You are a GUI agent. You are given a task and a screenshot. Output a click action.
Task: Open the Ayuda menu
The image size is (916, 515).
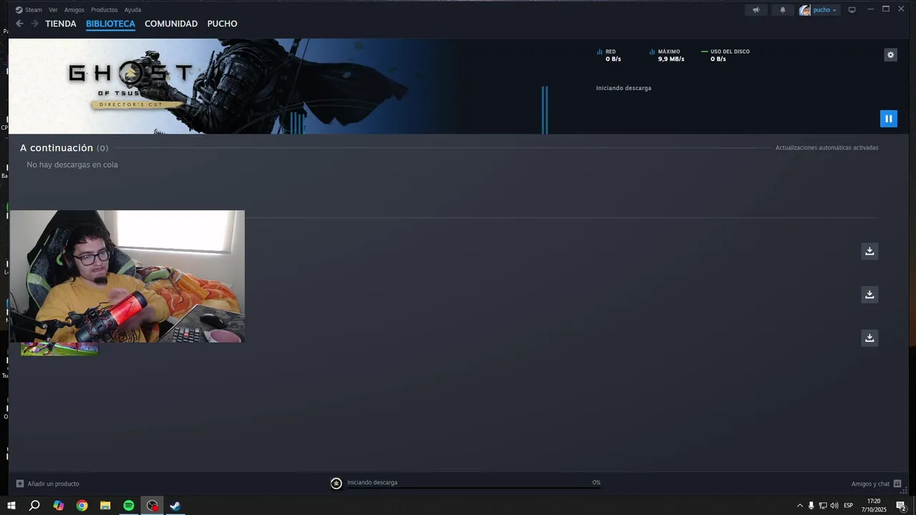(132, 10)
